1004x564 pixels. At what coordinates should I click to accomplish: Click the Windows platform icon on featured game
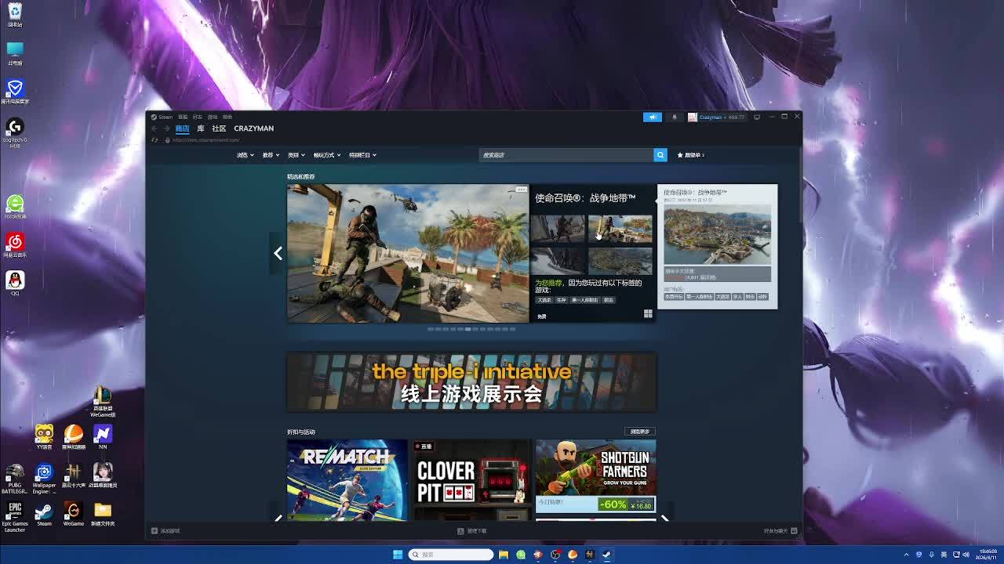click(x=648, y=314)
